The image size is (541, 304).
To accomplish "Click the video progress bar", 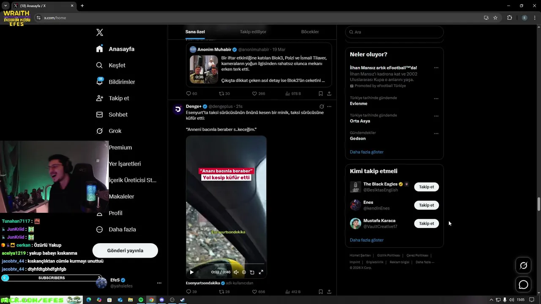I will pyautogui.click(x=226, y=264).
